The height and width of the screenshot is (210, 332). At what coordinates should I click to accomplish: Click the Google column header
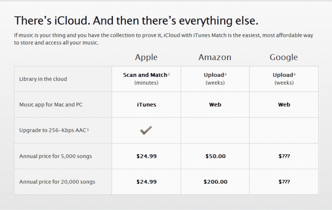284,57
